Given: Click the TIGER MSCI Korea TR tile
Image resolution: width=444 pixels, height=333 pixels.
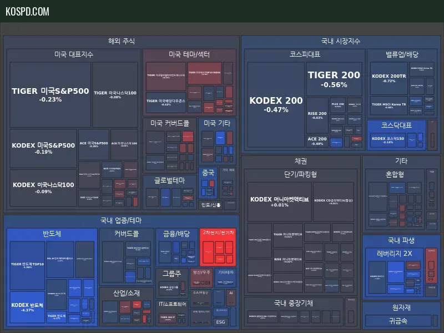Looking at the screenshot, I should pyautogui.click(x=389, y=105).
